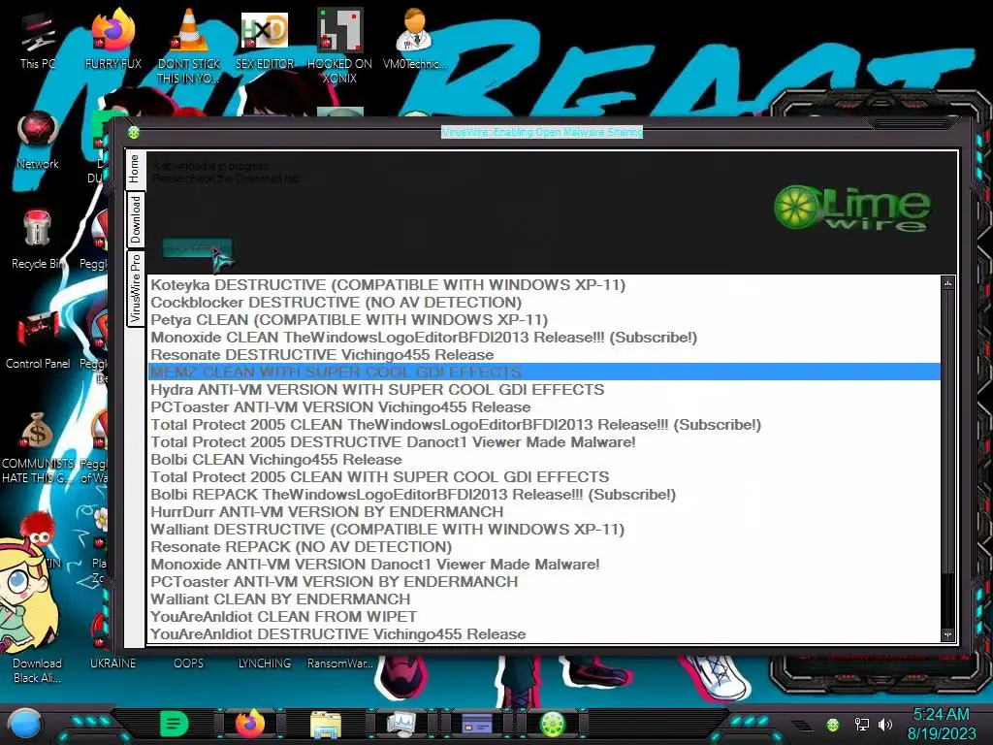Select Walliant CLEAN BY ENDERMANCH

(x=544, y=599)
